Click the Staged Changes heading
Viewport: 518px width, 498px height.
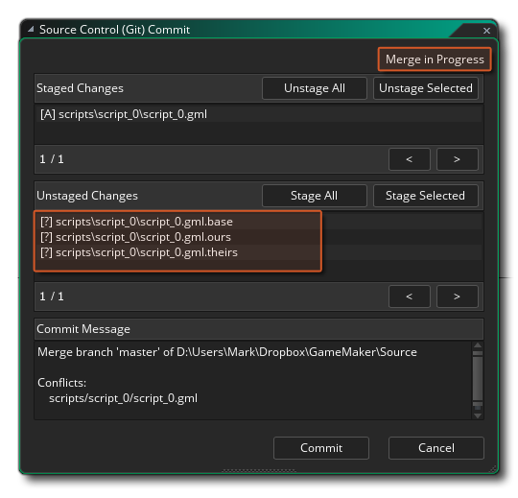pos(80,88)
